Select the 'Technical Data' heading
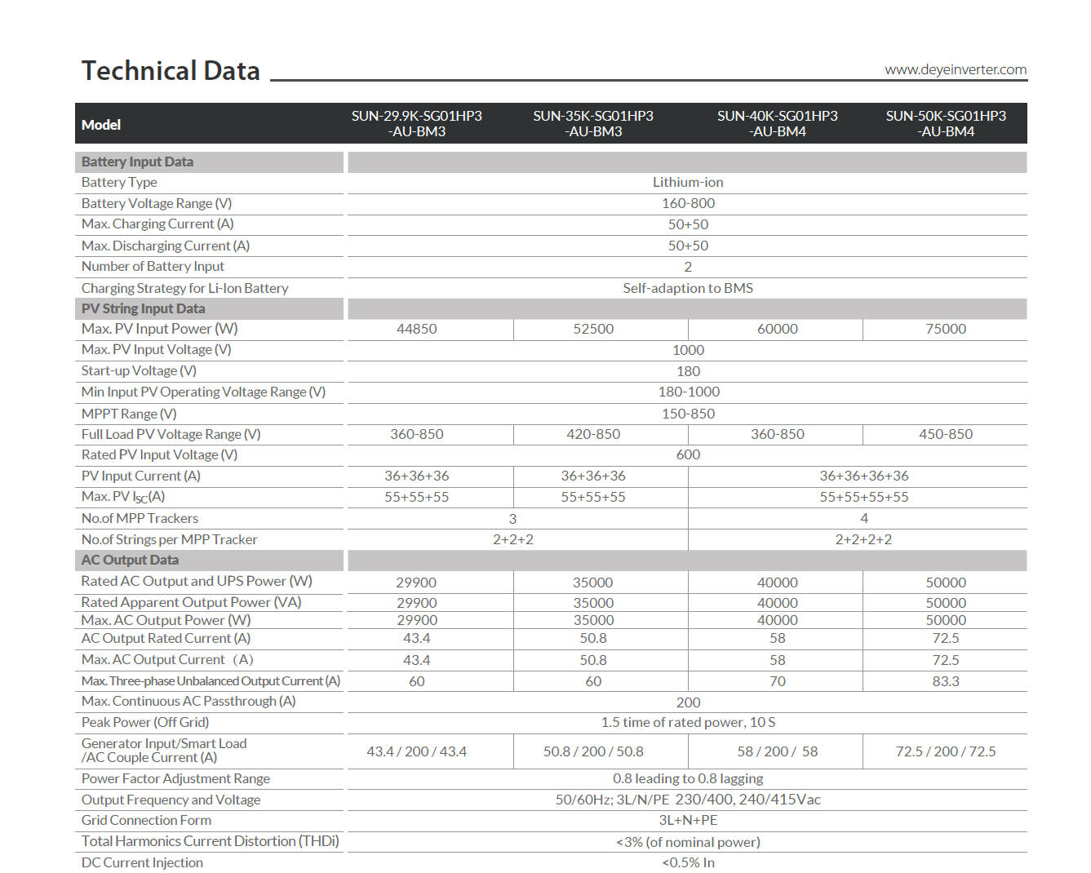Screen dimensions: 1091x873 point(171,71)
